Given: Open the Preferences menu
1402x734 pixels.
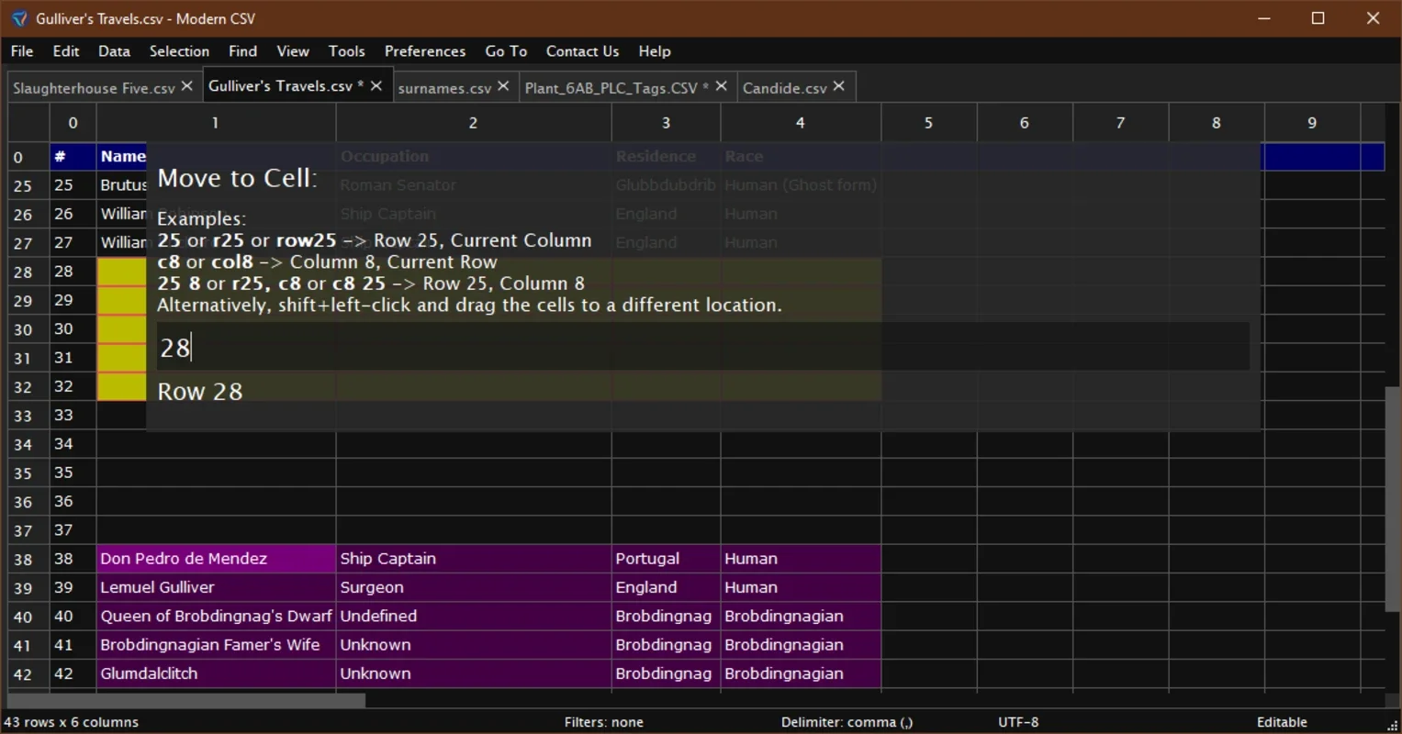Looking at the screenshot, I should (x=425, y=51).
